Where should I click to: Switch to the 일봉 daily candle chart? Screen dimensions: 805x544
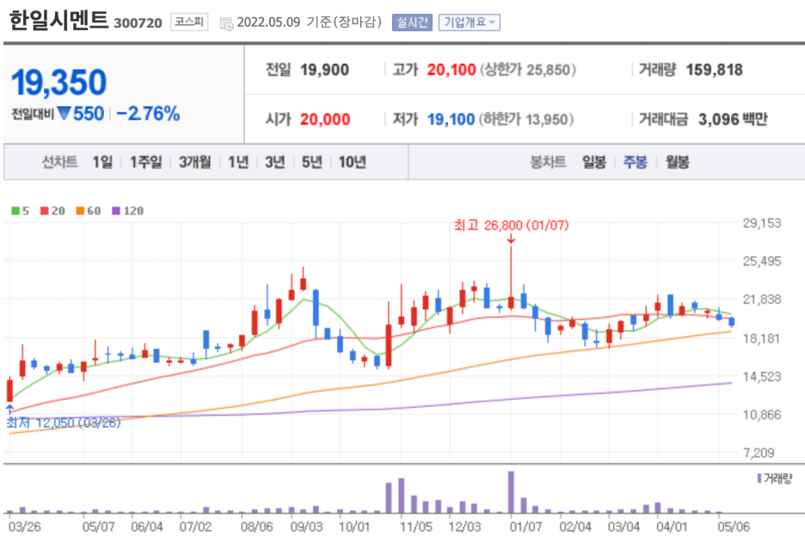pyautogui.click(x=594, y=162)
